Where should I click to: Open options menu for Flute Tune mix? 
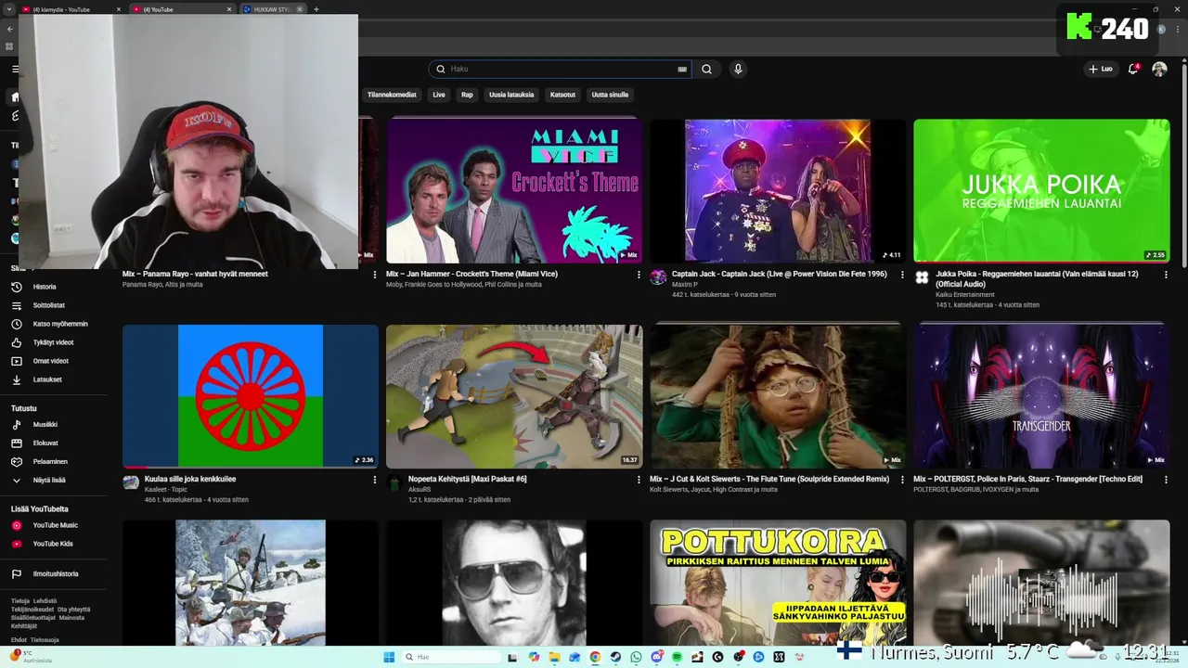coord(902,480)
